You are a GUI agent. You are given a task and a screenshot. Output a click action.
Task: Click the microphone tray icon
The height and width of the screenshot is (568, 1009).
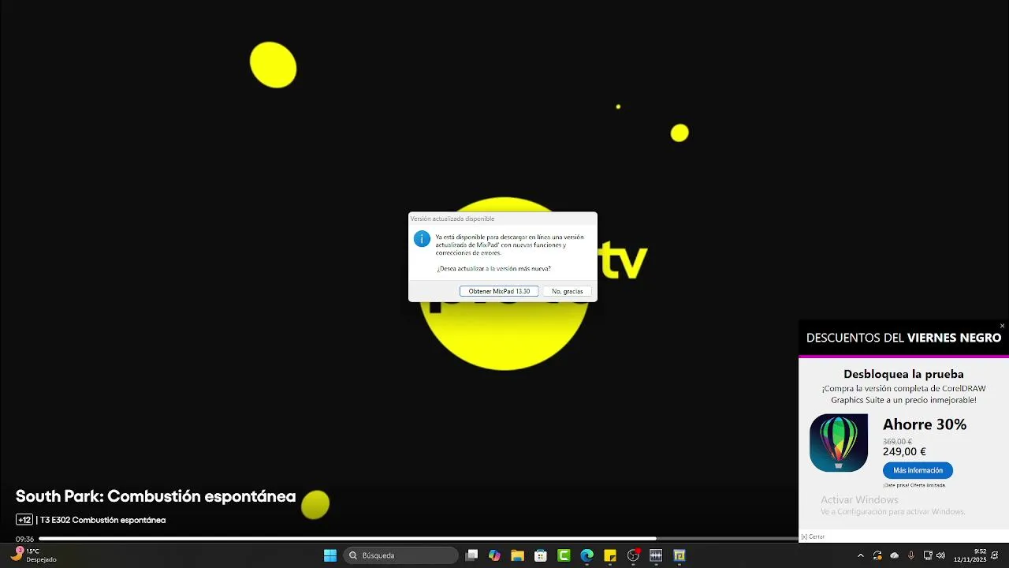point(911,555)
